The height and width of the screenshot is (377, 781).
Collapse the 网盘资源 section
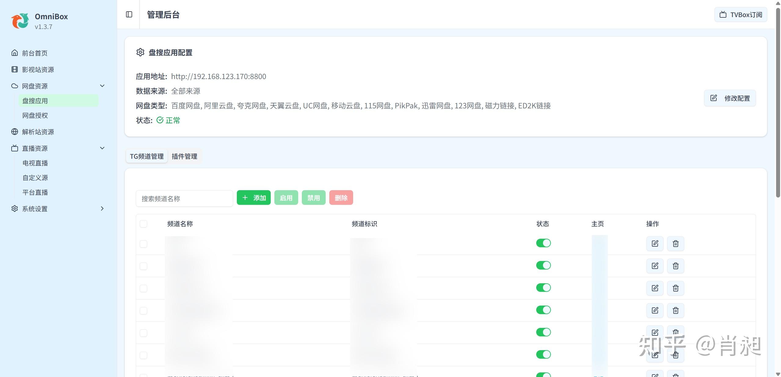[102, 86]
